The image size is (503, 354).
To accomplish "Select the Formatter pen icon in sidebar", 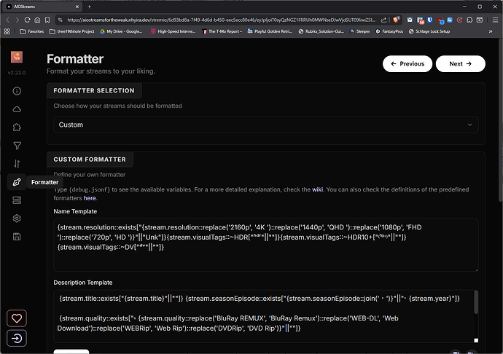I will point(17,182).
